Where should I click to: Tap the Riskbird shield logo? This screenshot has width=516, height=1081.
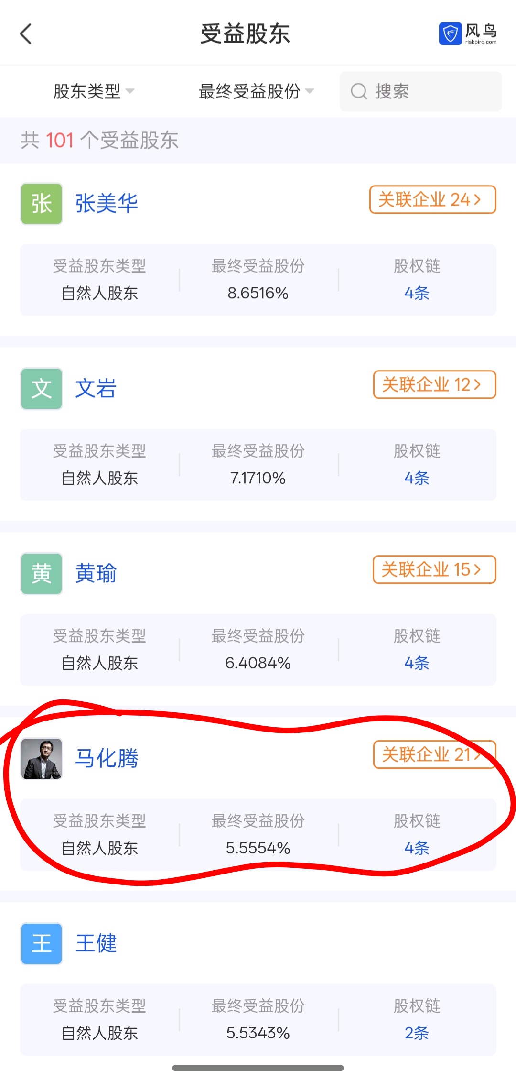pyautogui.click(x=450, y=34)
